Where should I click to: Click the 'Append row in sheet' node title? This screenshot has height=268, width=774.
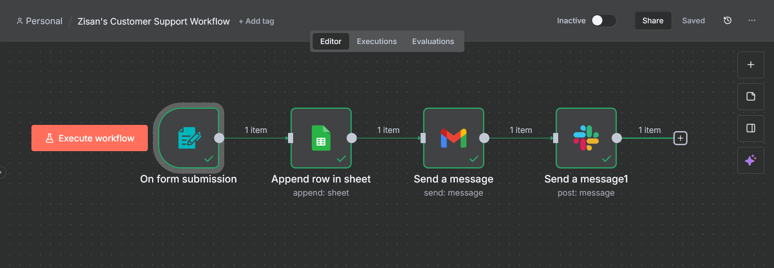pos(321,179)
